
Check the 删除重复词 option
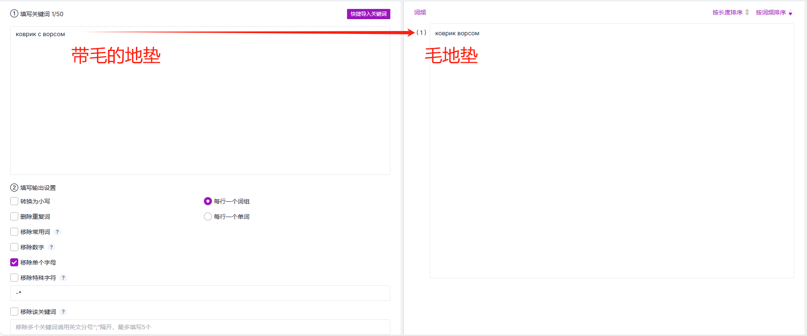tap(14, 217)
